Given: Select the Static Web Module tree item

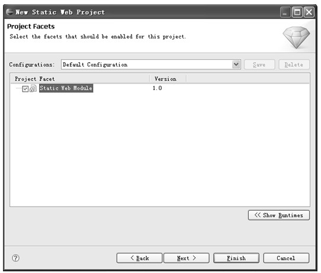Looking at the screenshot, I should [66, 88].
